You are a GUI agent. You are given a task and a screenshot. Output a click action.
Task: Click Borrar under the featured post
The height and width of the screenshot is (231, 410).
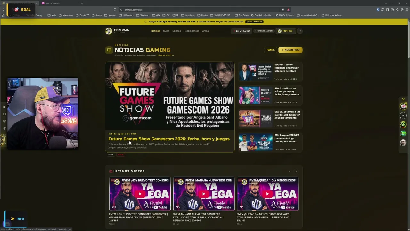[120, 155]
